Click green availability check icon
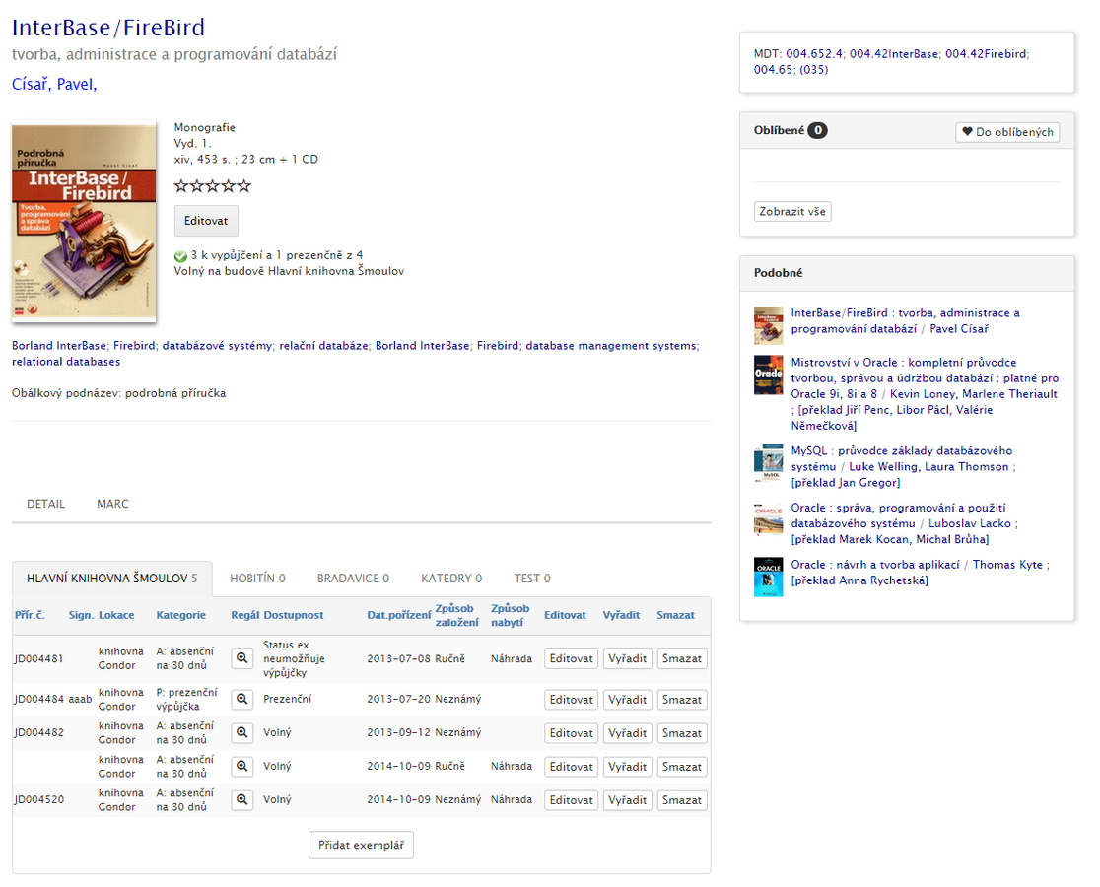 180,256
